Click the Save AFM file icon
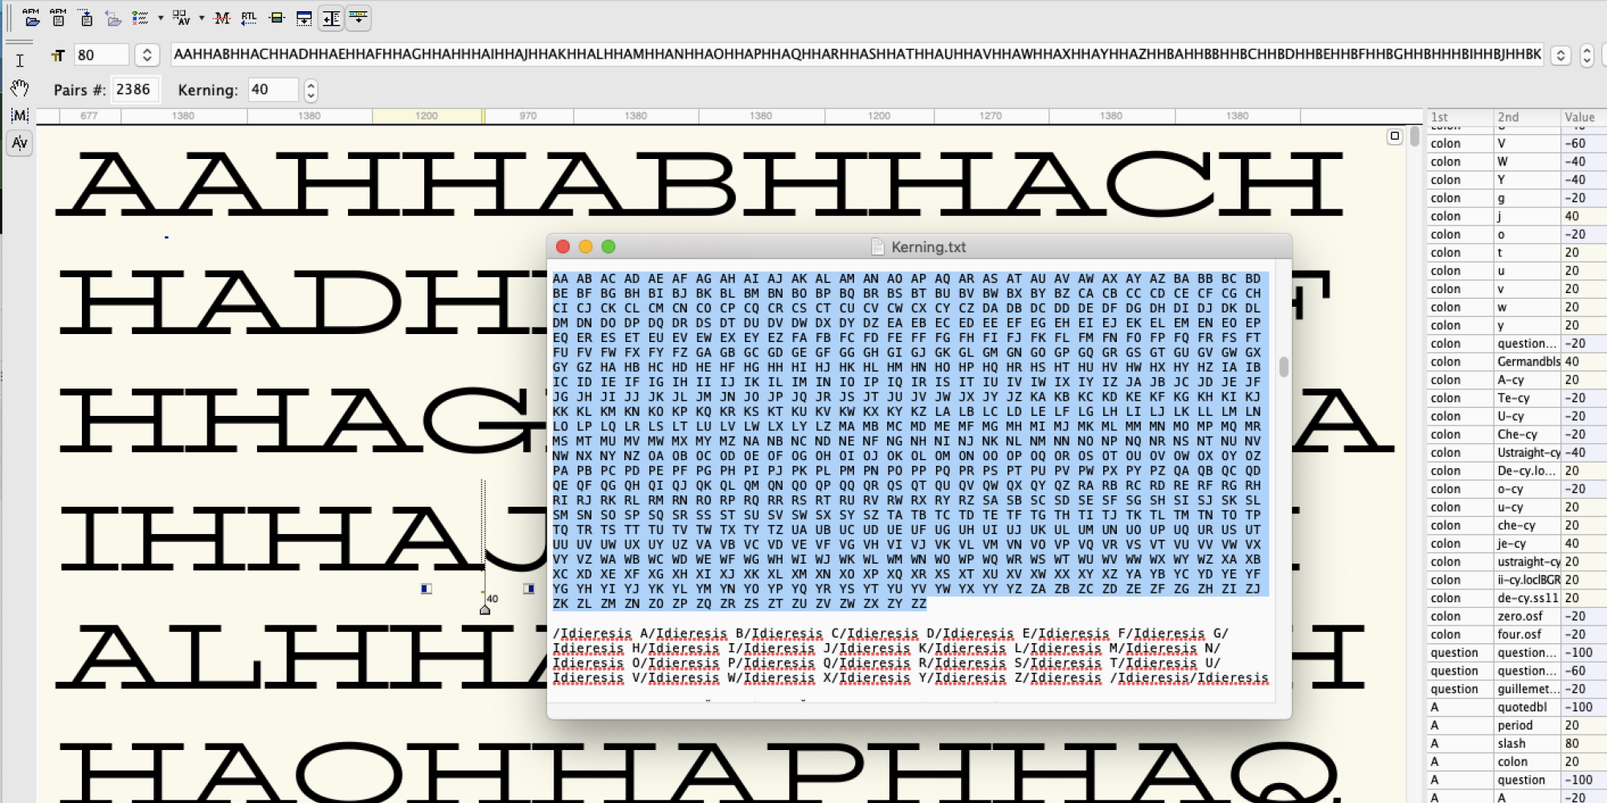Screen dimensions: 1607x803 point(58,18)
